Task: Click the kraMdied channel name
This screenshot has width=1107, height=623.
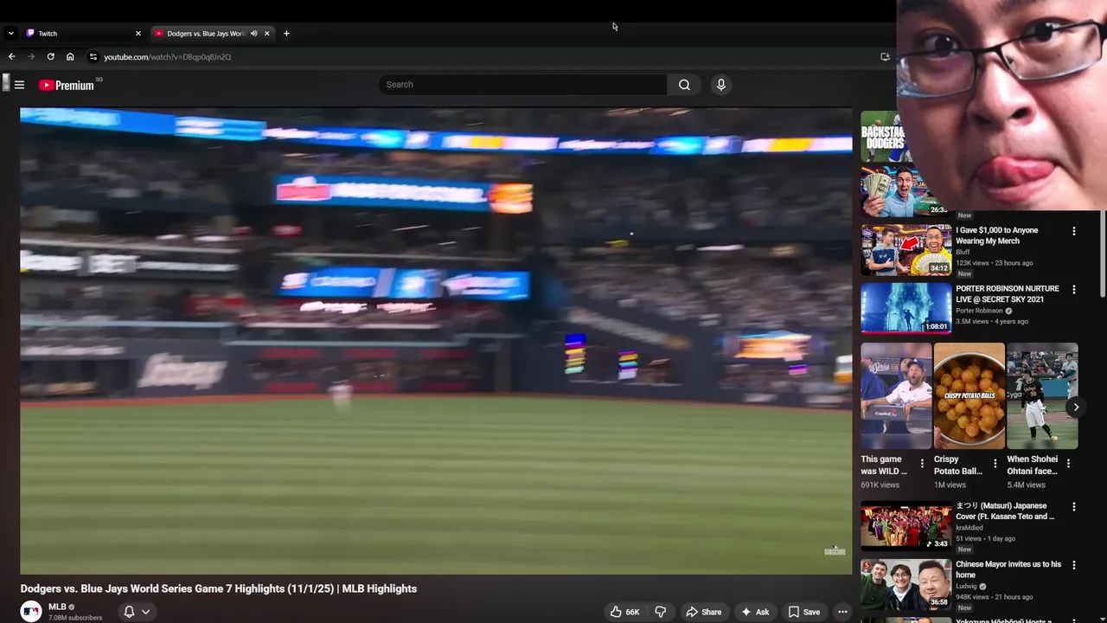Action: tap(969, 527)
